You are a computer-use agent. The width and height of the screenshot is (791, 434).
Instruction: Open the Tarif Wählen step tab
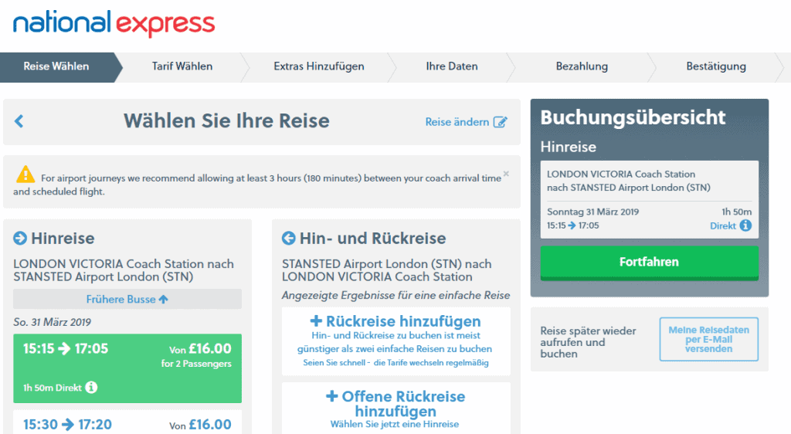pyautogui.click(x=182, y=66)
